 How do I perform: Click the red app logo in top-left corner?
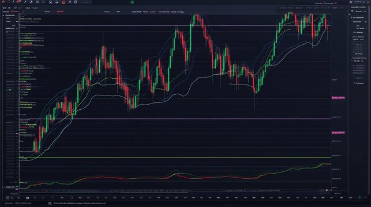3,2
